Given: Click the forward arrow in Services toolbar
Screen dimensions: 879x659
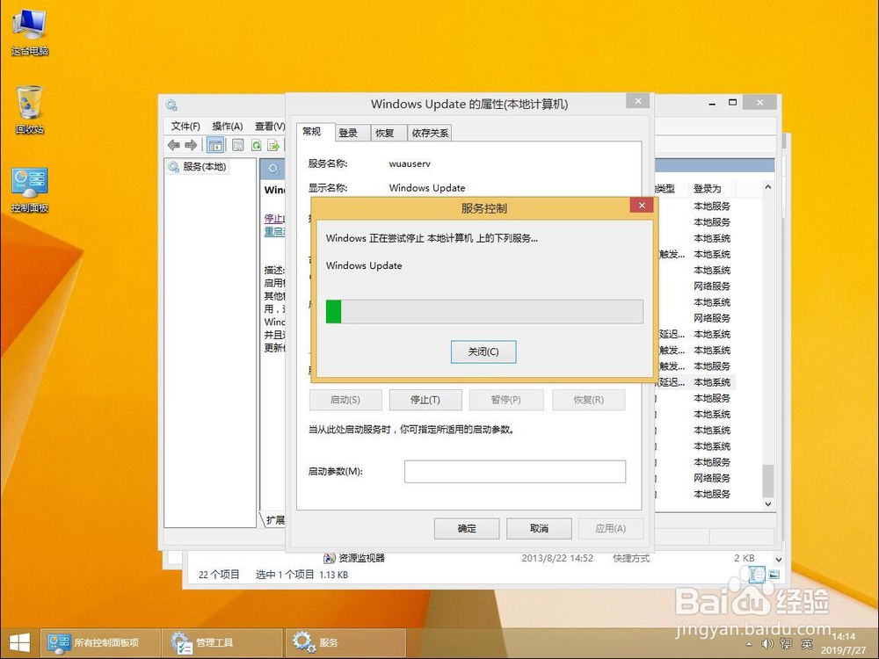Looking at the screenshot, I should [191, 145].
